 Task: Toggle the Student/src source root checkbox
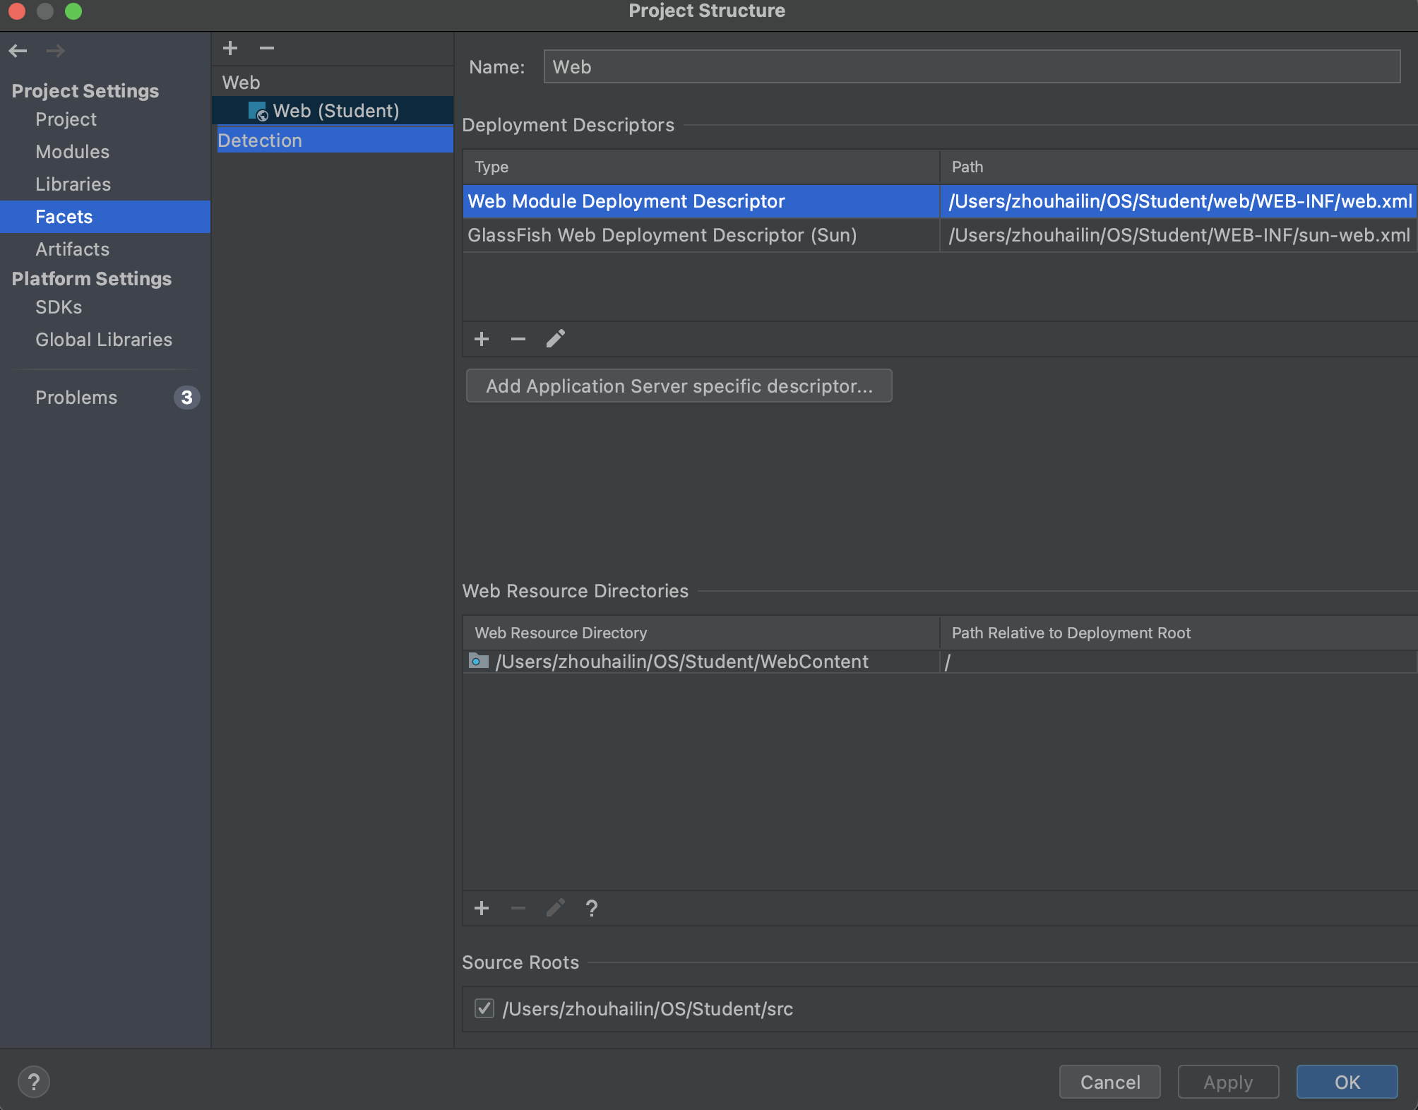coord(484,1008)
